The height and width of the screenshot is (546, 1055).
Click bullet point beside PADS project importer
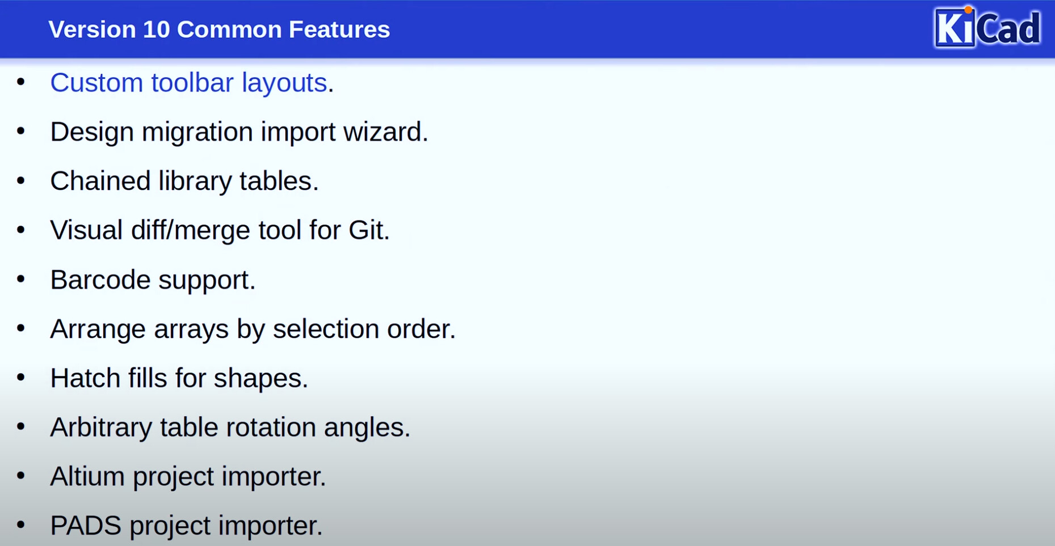[21, 525]
